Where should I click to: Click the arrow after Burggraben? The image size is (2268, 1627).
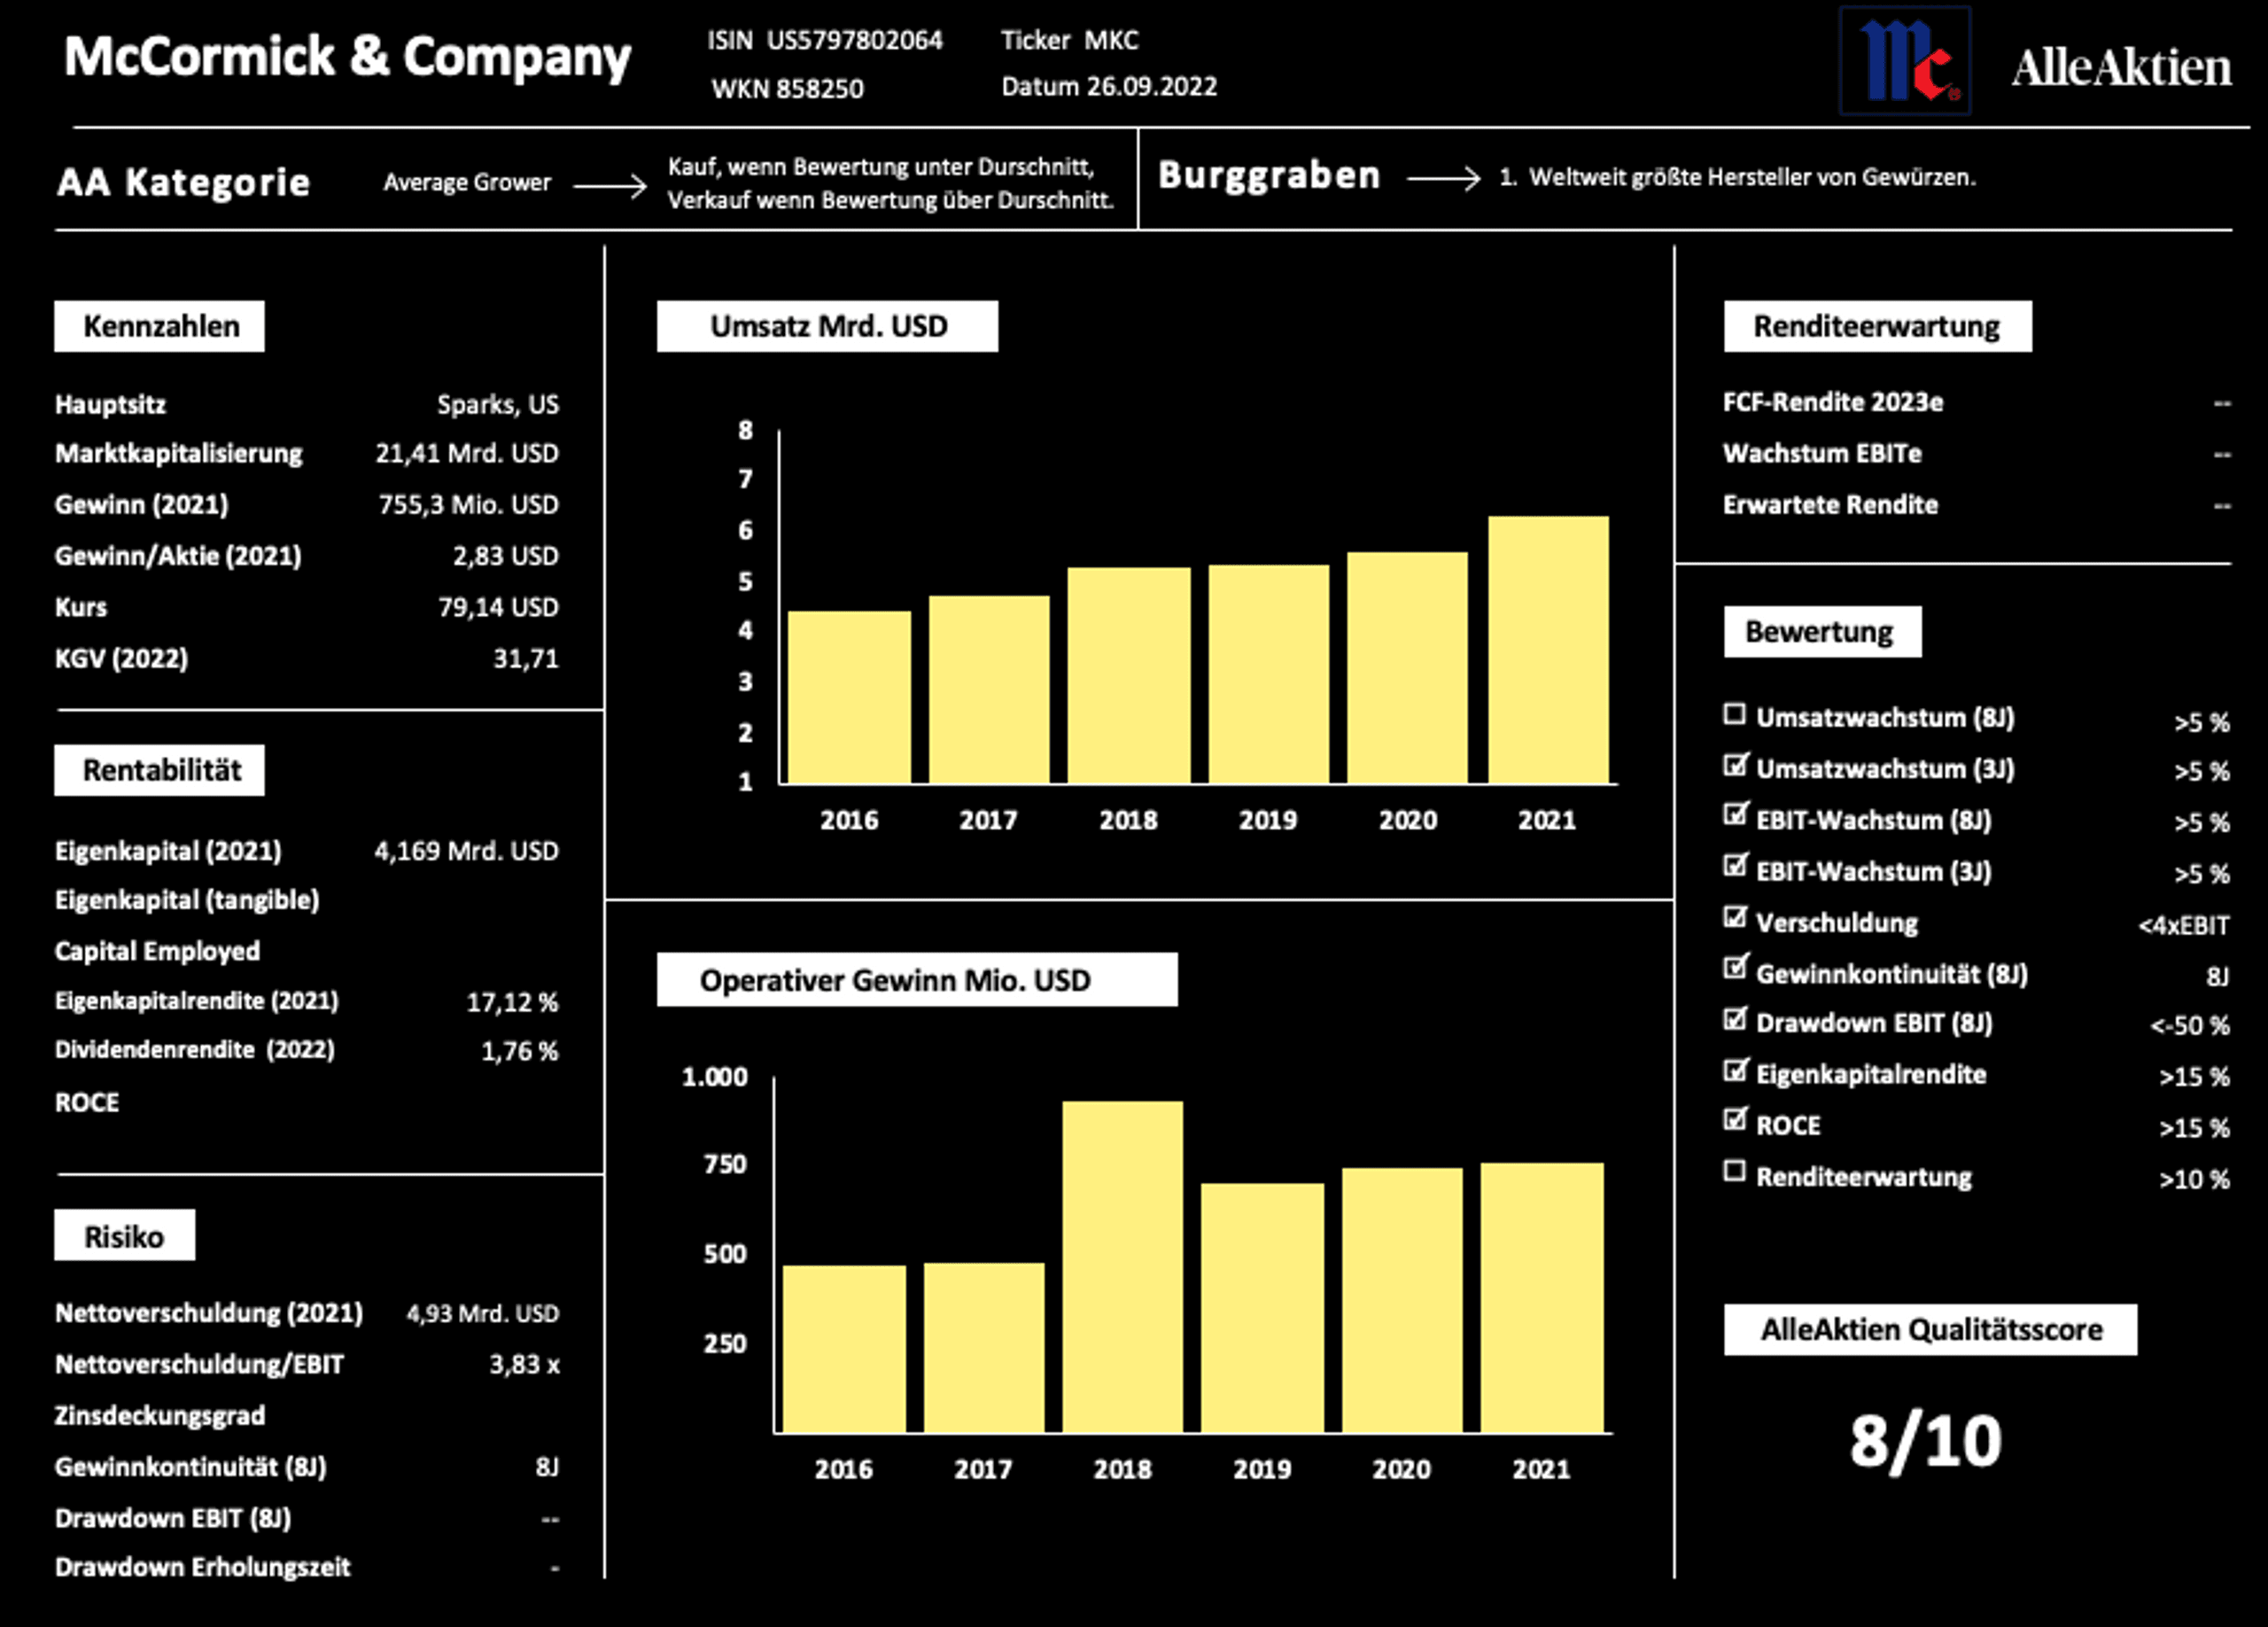pos(1443,178)
